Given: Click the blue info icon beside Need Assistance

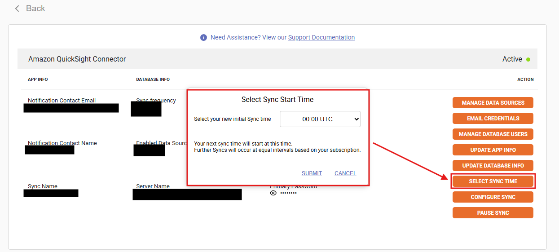Looking at the screenshot, I should 203,38.
